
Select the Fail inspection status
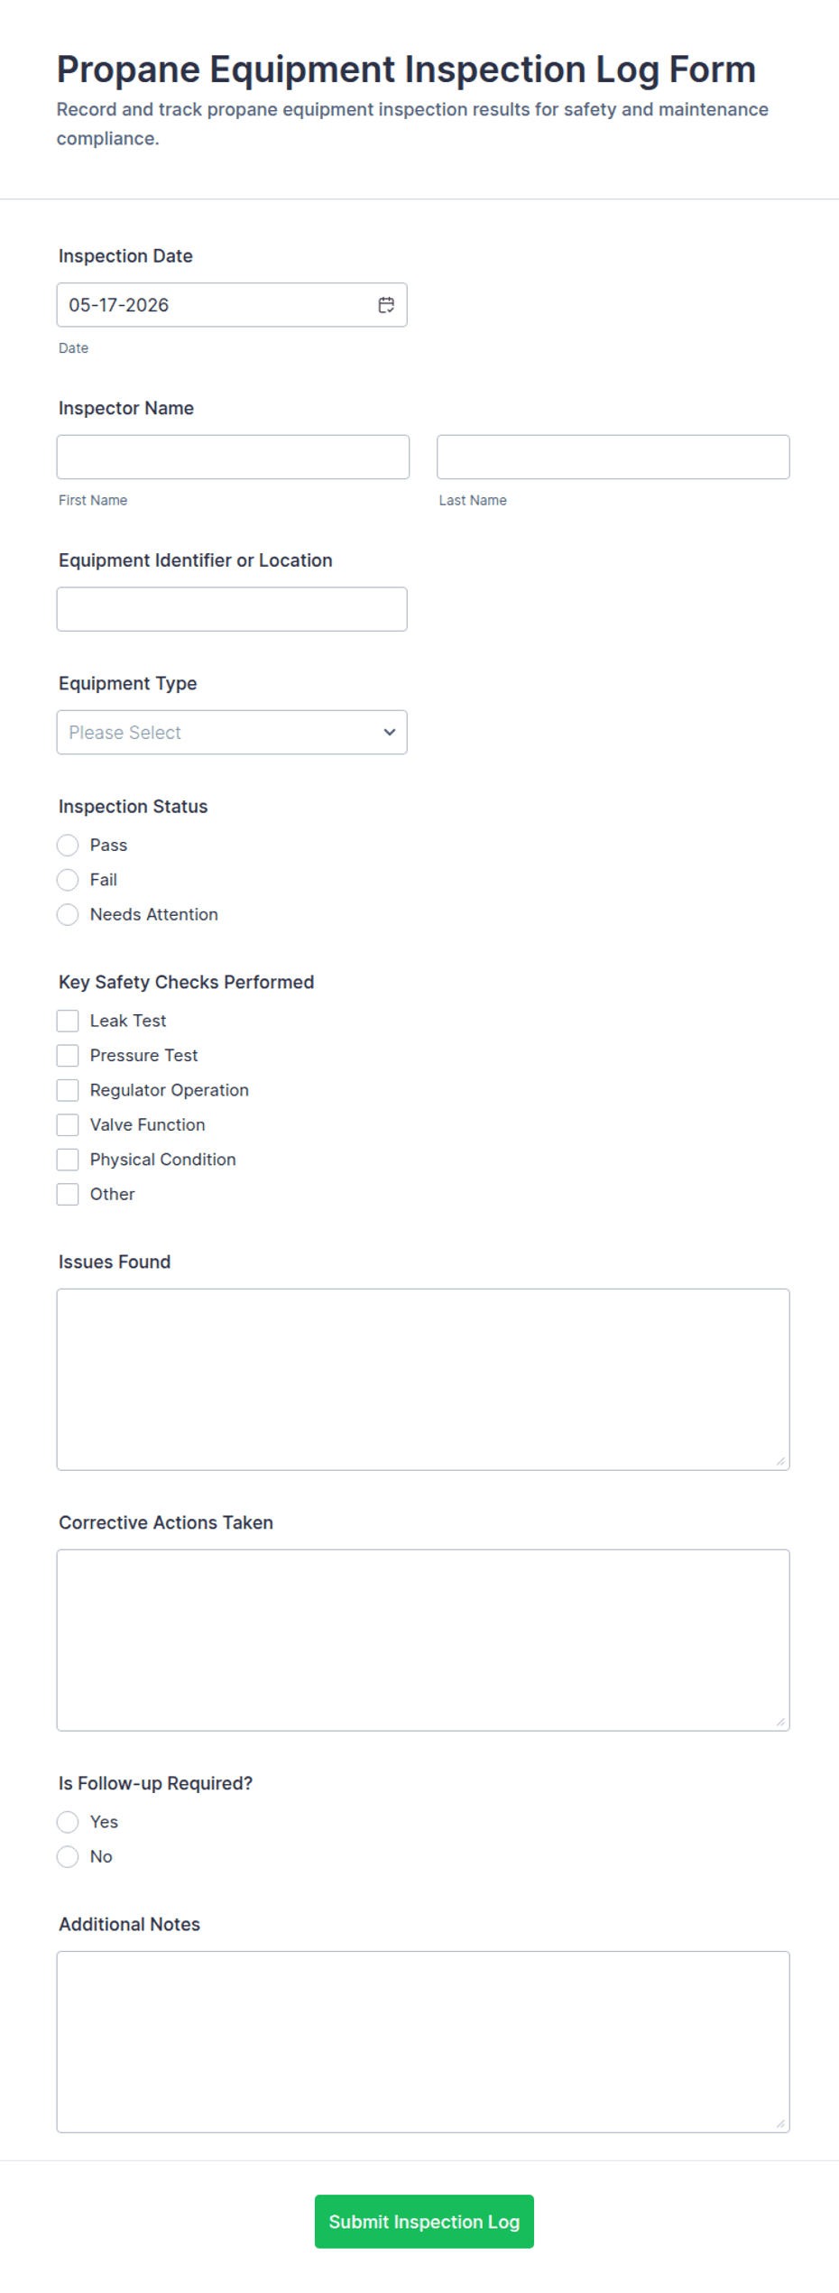coord(68,880)
